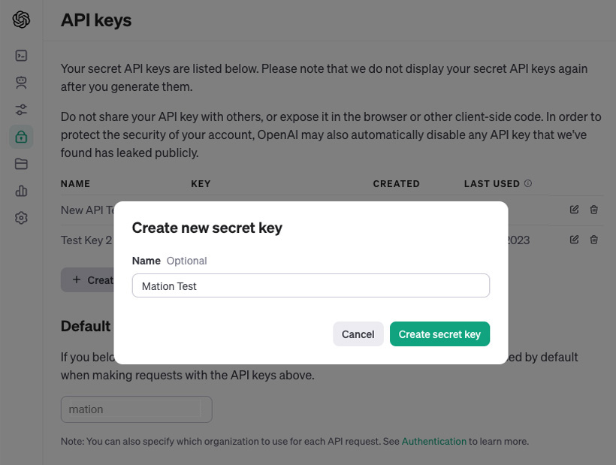
Task: Click the OpenAI logo icon
Action: [21, 20]
